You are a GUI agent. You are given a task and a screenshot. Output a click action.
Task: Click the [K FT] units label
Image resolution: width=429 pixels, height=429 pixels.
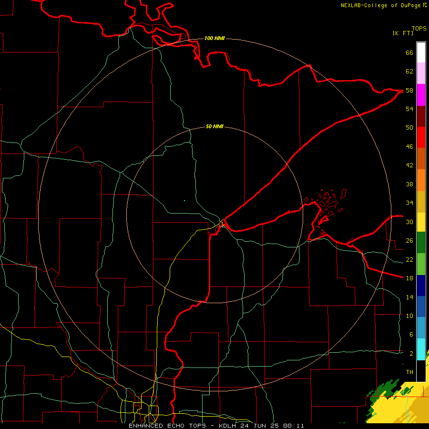(403, 33)
